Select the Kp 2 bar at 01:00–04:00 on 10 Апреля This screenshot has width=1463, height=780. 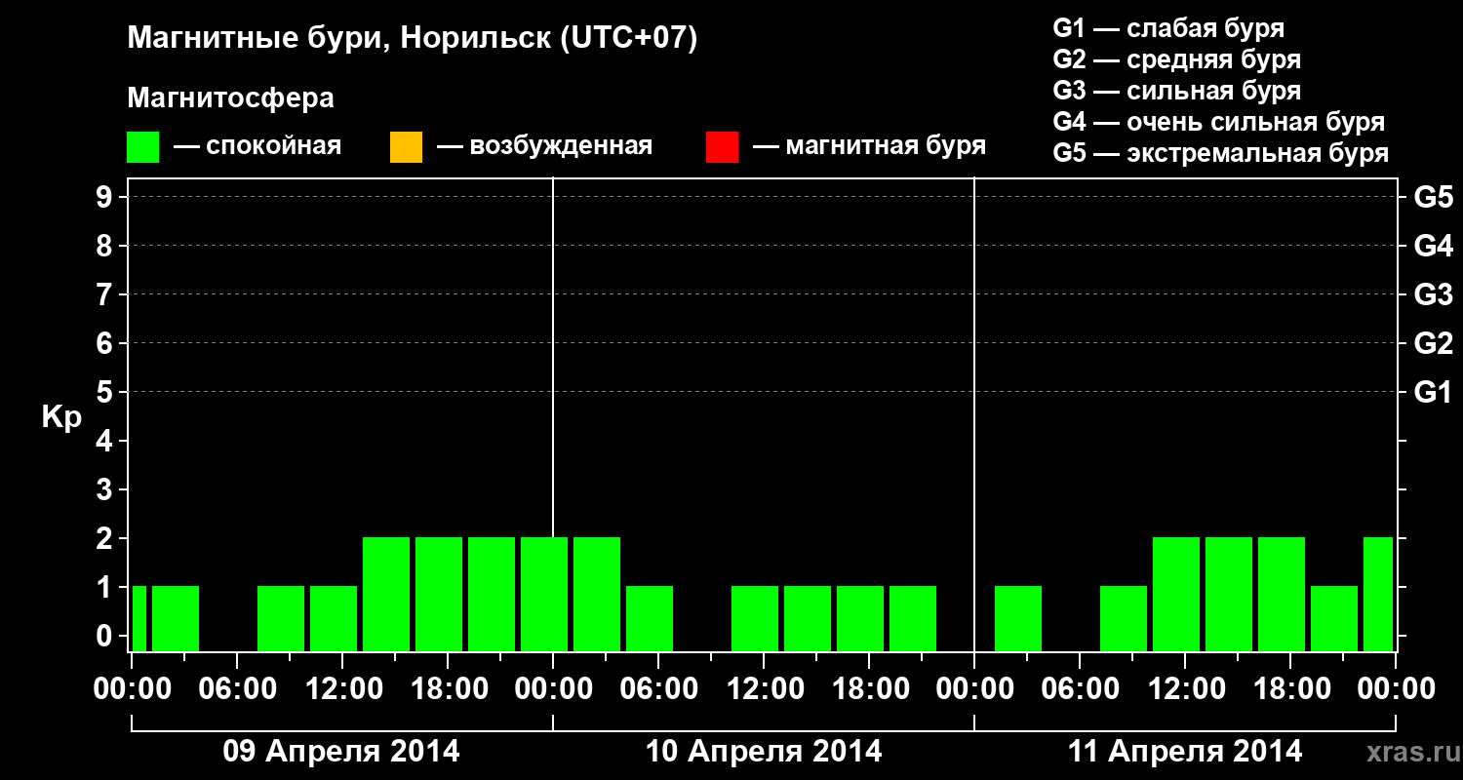click(597, 594)
